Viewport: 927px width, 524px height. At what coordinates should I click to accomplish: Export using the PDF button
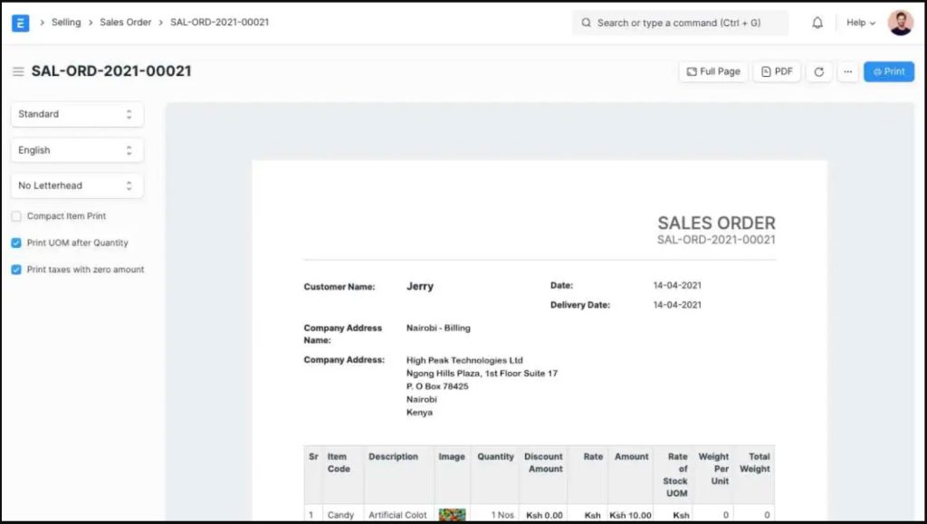point(777,71)
